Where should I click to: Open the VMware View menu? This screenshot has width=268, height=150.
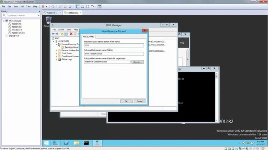[16, 7]
